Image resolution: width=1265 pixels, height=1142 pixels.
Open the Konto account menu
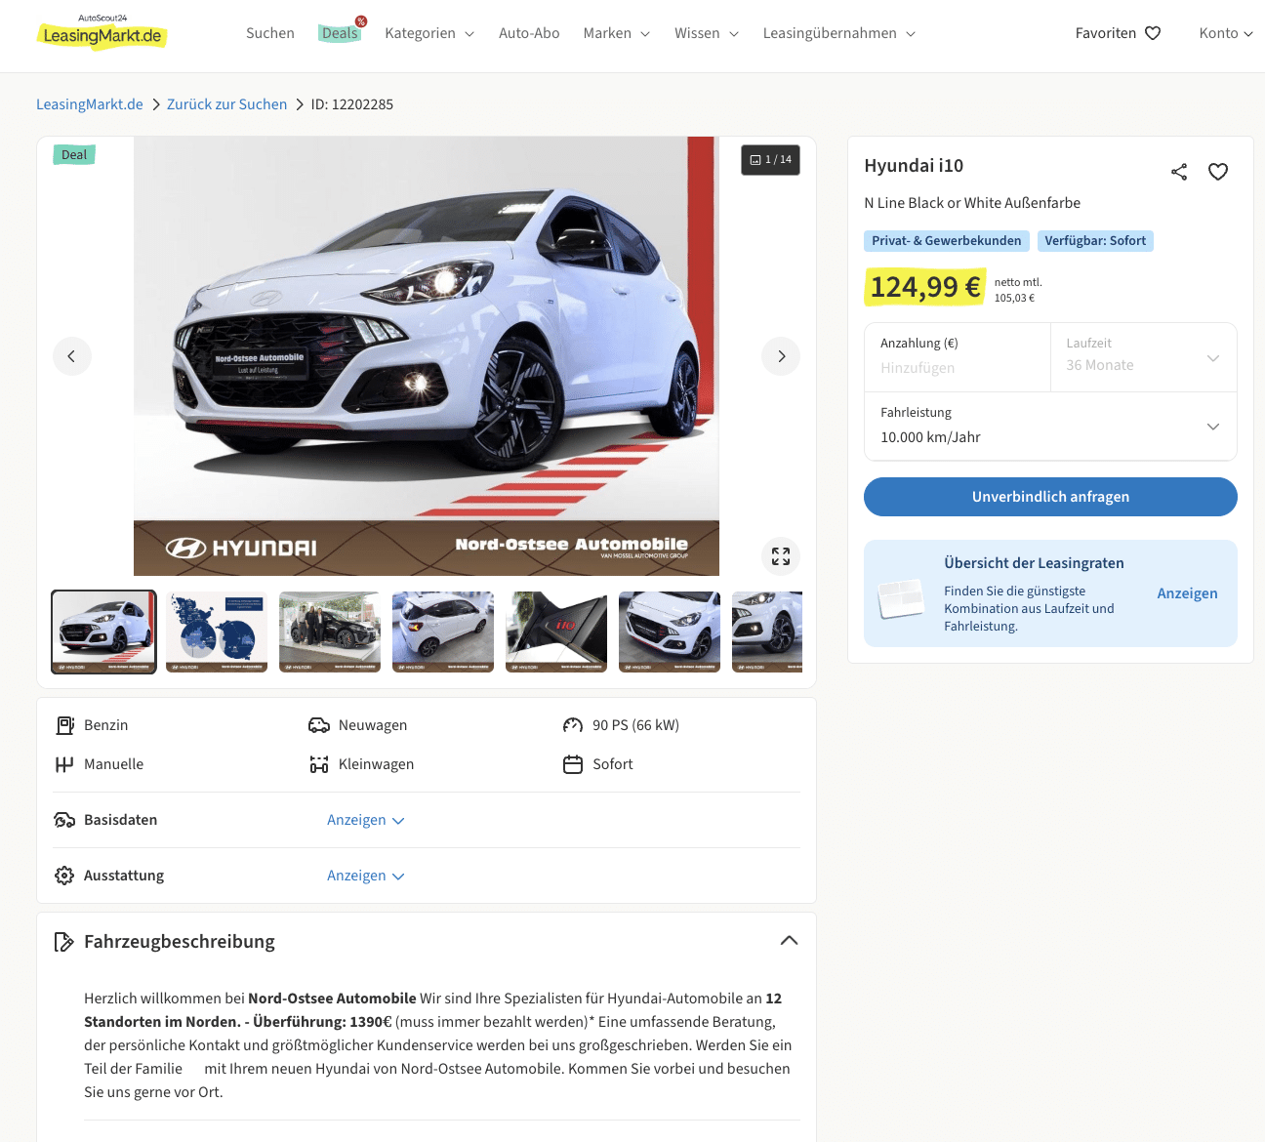[1225, 33]
